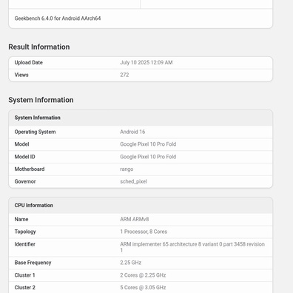Click the Views label
This screenshot has height=293, width=293.
coord(21,75)
